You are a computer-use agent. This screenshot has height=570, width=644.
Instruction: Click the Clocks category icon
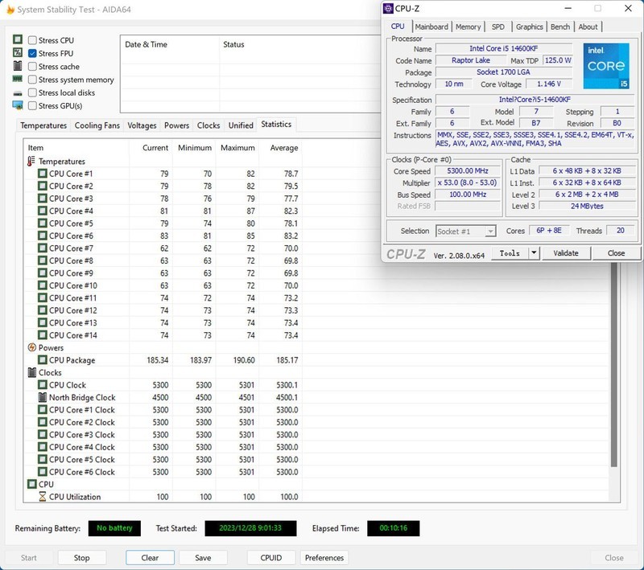click(31, 373)
